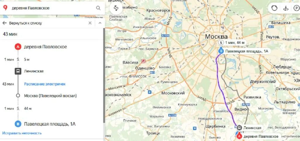Enable street panorama view
Viewport: 300px width, 141px height.
tap(286, 8)
